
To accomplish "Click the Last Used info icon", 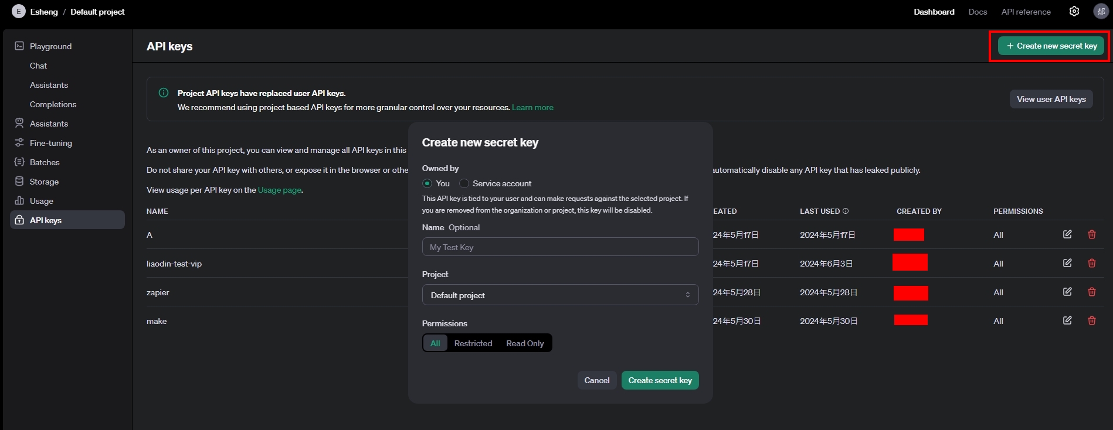I will tap(846, 211).
